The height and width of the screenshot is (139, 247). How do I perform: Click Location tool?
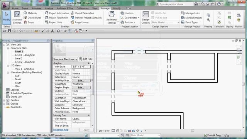pos(127,13)
